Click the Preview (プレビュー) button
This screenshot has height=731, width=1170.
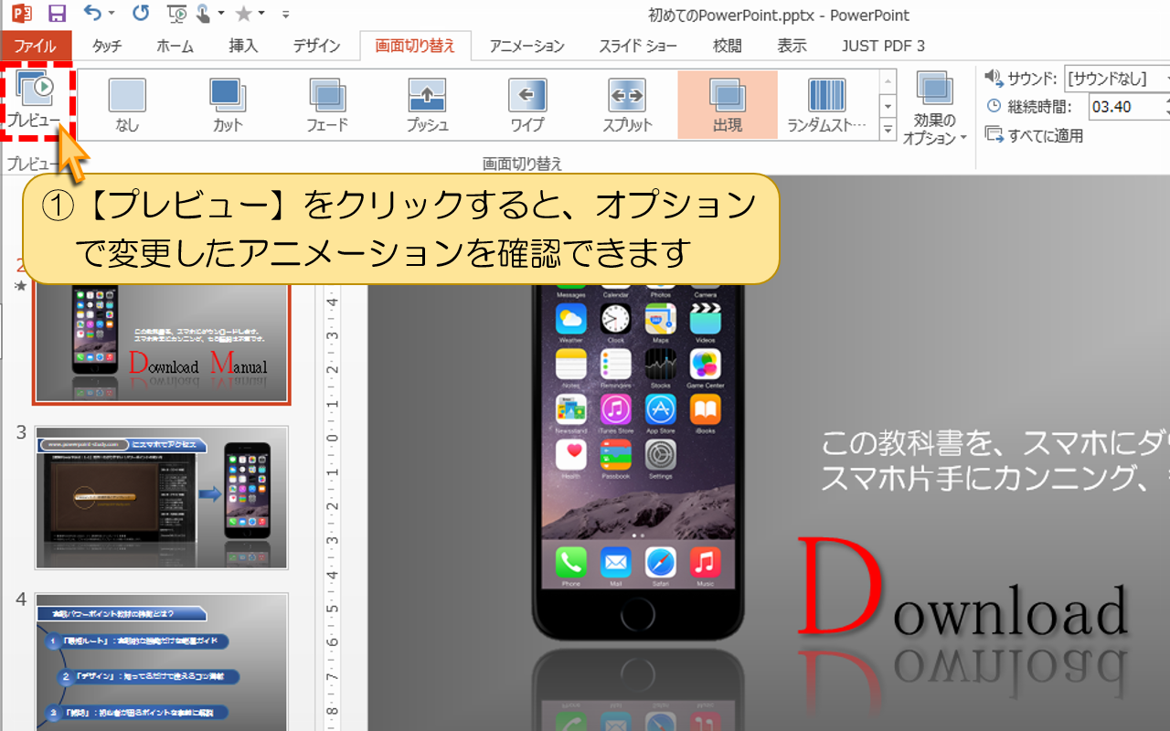tap(35, 101)
